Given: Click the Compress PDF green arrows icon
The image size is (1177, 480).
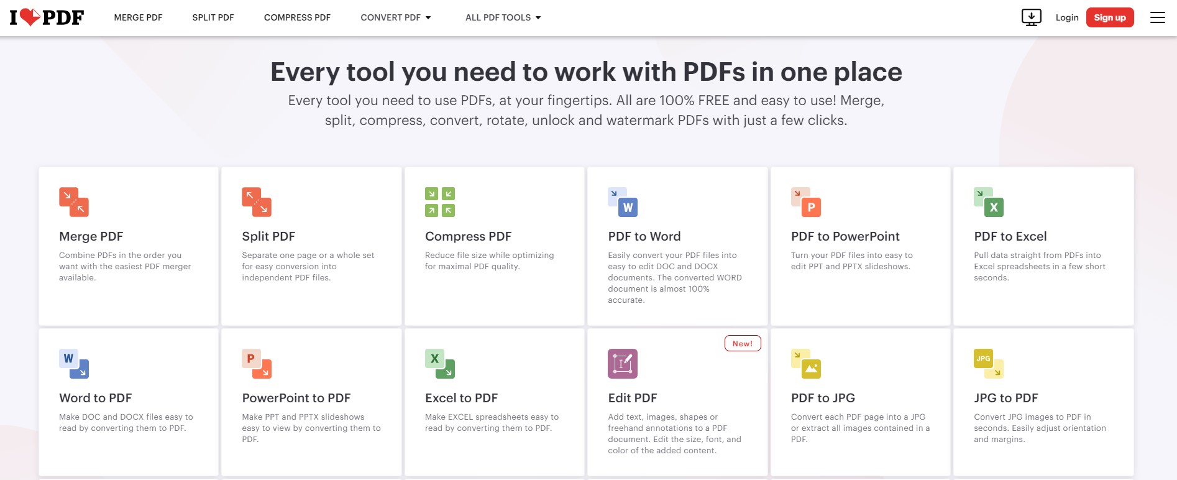Looking at the screenshot, I should tap(440, 202).
